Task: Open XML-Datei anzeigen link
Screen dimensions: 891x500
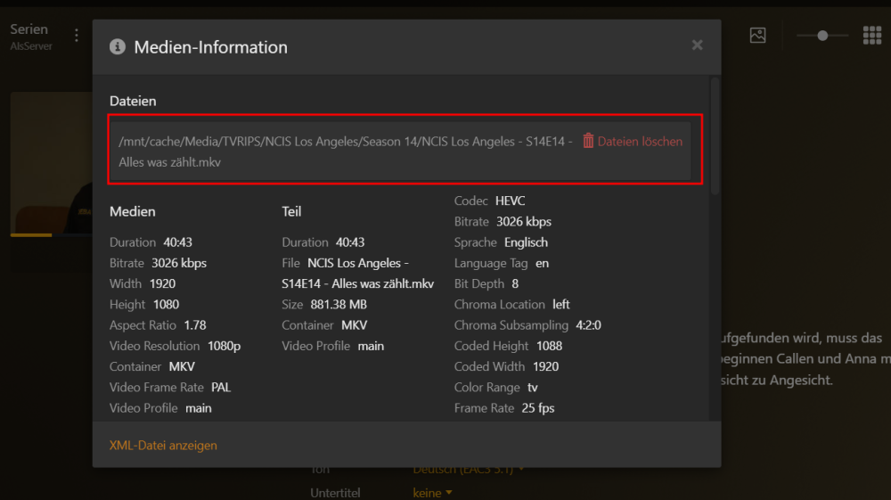Action: point(163,446)
